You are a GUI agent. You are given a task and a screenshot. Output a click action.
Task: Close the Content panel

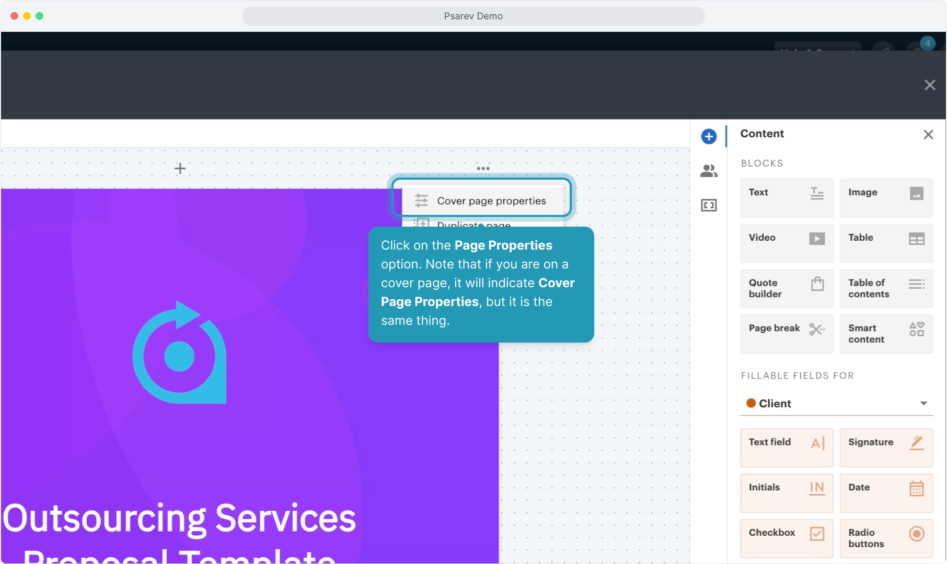pyautogui.click(x=928, y=135)
